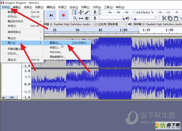This screenshot has width=182, height=131.
Task: Click the speaker icon before playback device
Action: click(130, 24)
